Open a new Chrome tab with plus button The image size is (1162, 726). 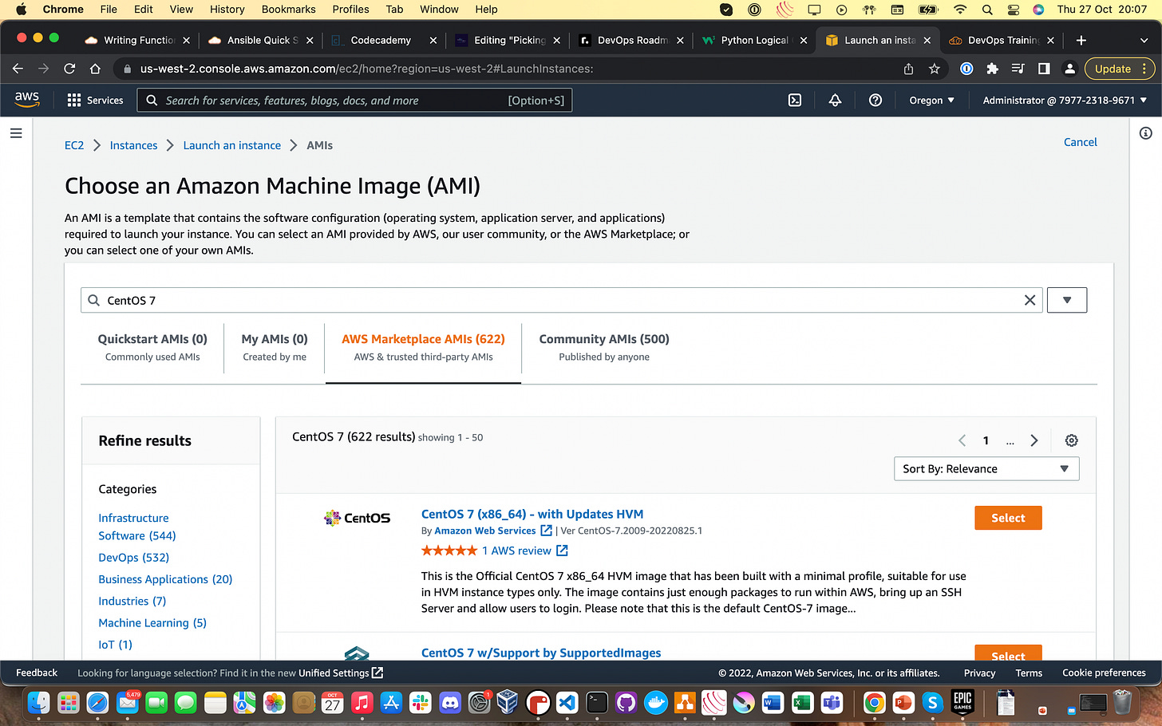click(1081, 40)
